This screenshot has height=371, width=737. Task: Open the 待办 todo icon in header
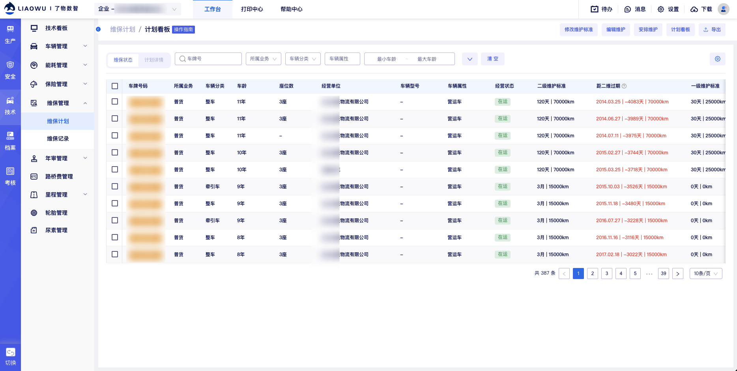point(594,9)
